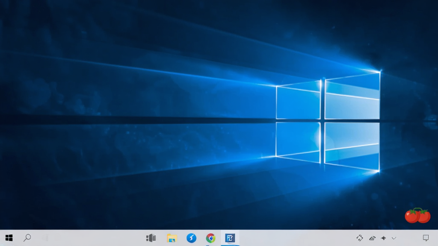
Task: Open taskbar search magnifier
Action: 27,238
